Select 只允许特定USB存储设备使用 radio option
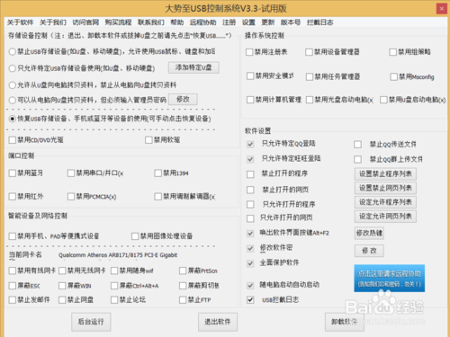The width and height of the screenshot is (450, 337). click(13, 68)
